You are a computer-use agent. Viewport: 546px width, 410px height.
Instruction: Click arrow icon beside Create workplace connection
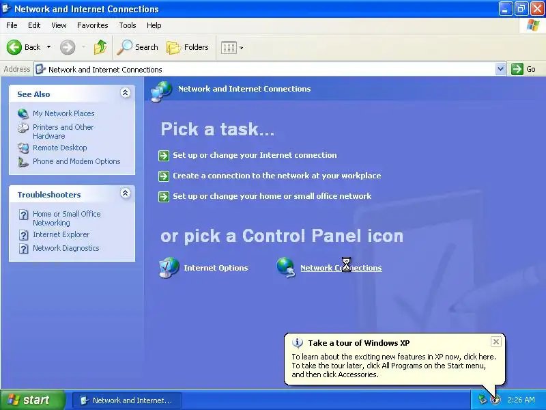pos(164,176)
